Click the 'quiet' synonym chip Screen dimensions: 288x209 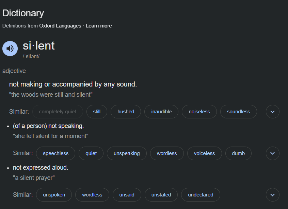pyautogui.click(x=91, y=153)
